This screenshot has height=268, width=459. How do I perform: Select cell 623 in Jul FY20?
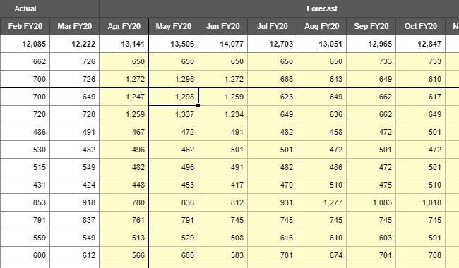273,97
